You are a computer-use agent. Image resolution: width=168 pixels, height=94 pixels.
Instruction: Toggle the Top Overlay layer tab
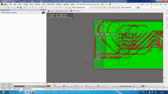pyautogui.click(x=114, y=86)
